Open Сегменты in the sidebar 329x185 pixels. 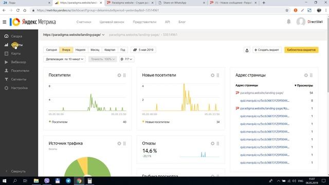19,79
